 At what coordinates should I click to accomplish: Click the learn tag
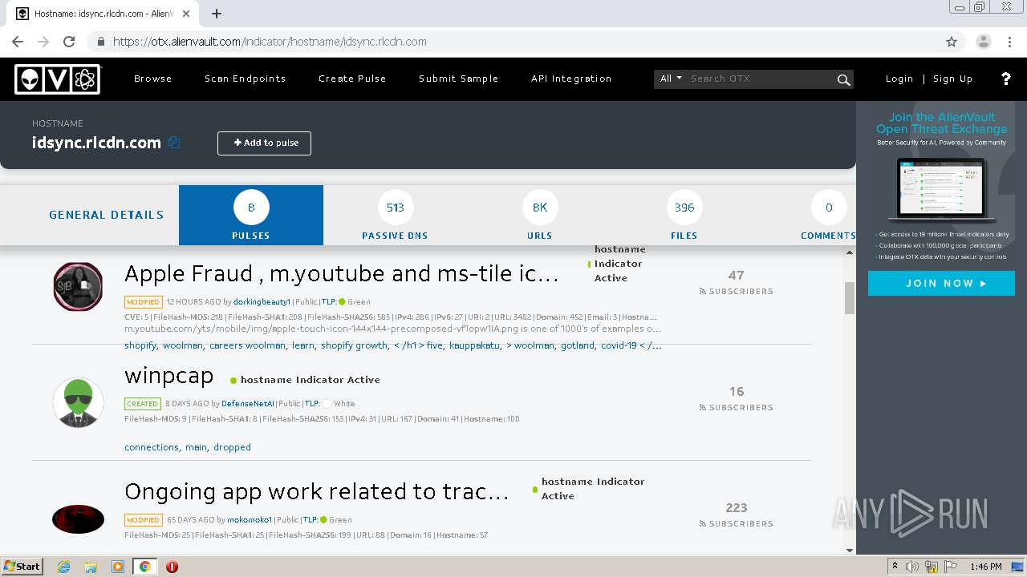[303, 345]
